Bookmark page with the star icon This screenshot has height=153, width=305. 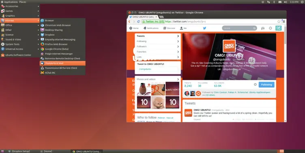coord(279,21)
